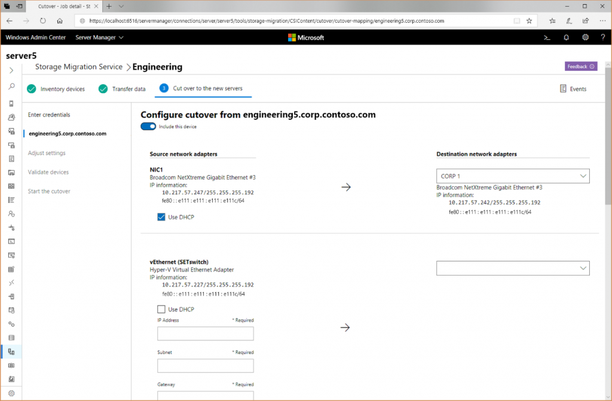
Task: Click browser Refresh button
Action: [43, 21]
